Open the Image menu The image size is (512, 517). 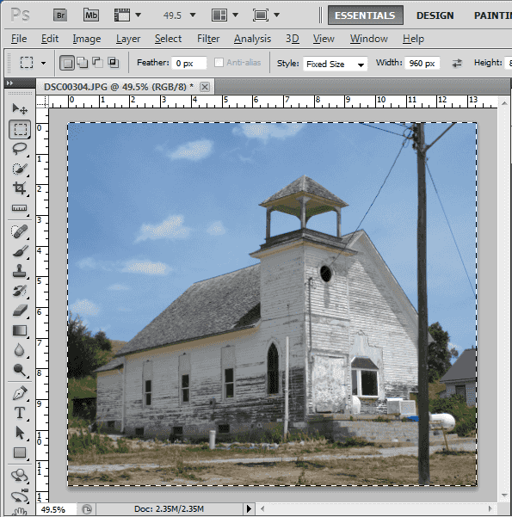[x=87, y=39]
